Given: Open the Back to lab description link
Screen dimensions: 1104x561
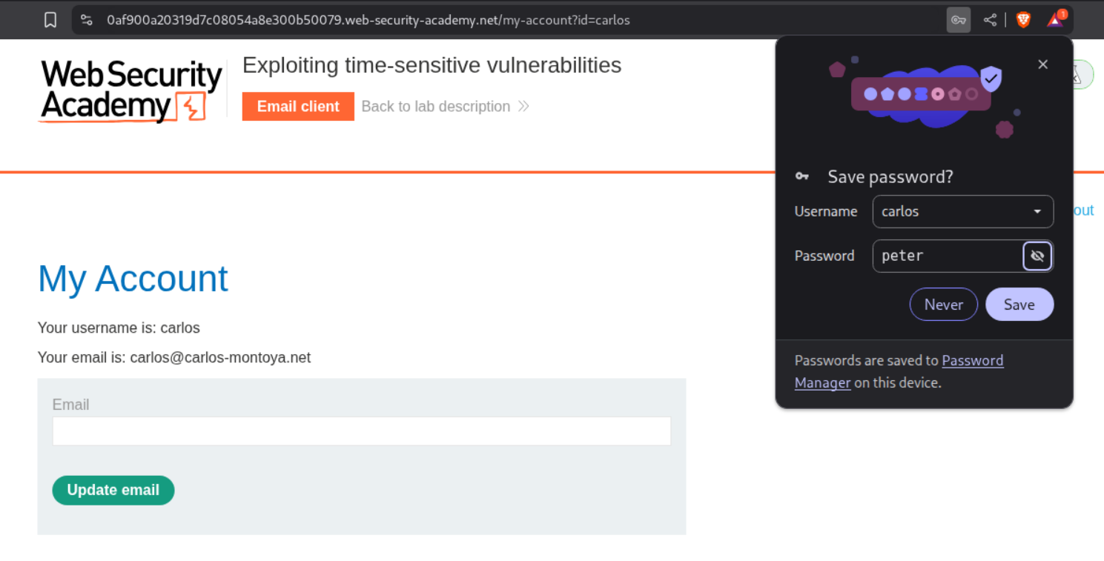Looking at the screenshot, I should point(435,107).
